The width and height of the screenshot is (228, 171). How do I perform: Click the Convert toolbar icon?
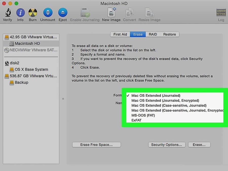(x=129, y=12)
